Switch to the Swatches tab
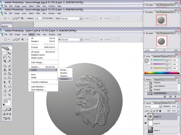 (157, 56)
